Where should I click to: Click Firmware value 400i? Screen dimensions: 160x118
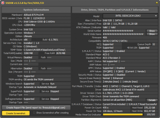pyautogui.click(x=105, y=37)
